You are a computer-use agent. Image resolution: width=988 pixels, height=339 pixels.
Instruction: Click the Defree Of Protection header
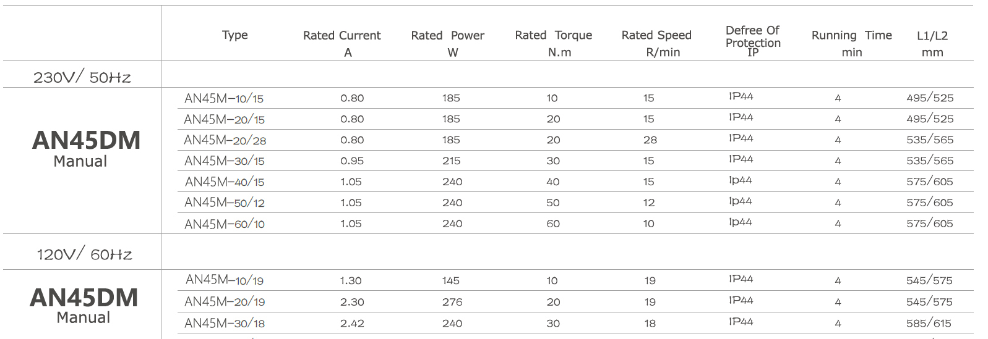coord(753,41)
